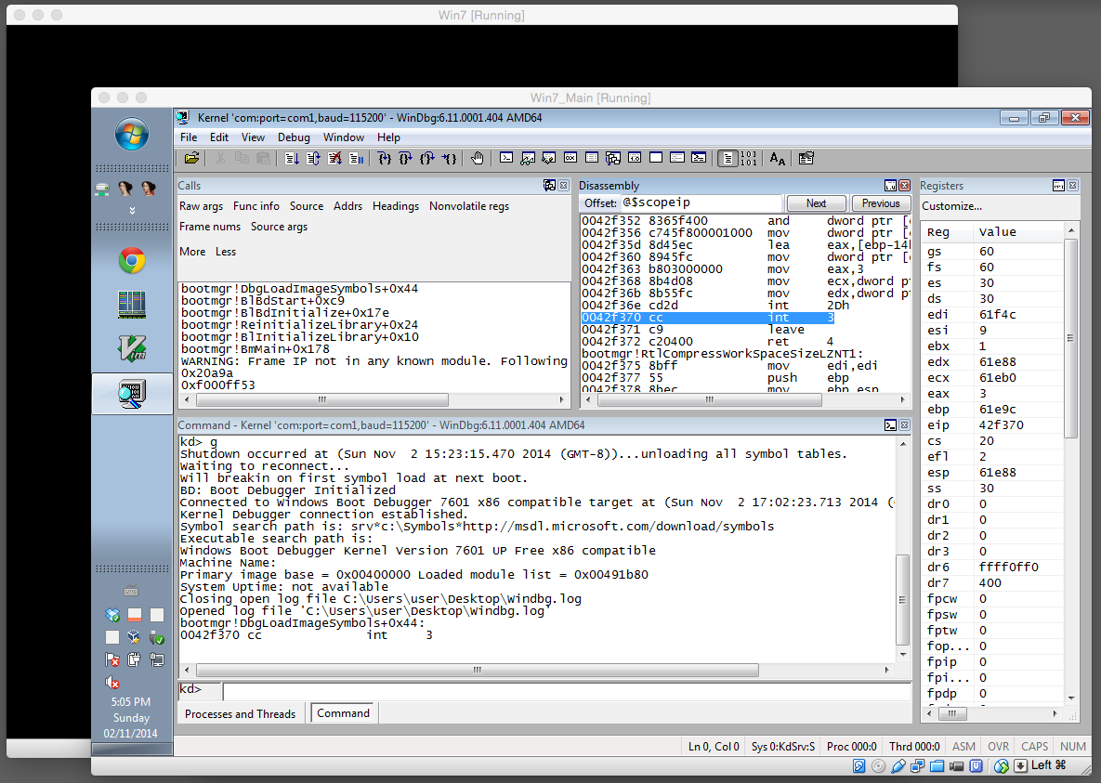
Task: Click the Offset field showing @$scopeip
Action: pyautogui.click(x=701, y=202)
